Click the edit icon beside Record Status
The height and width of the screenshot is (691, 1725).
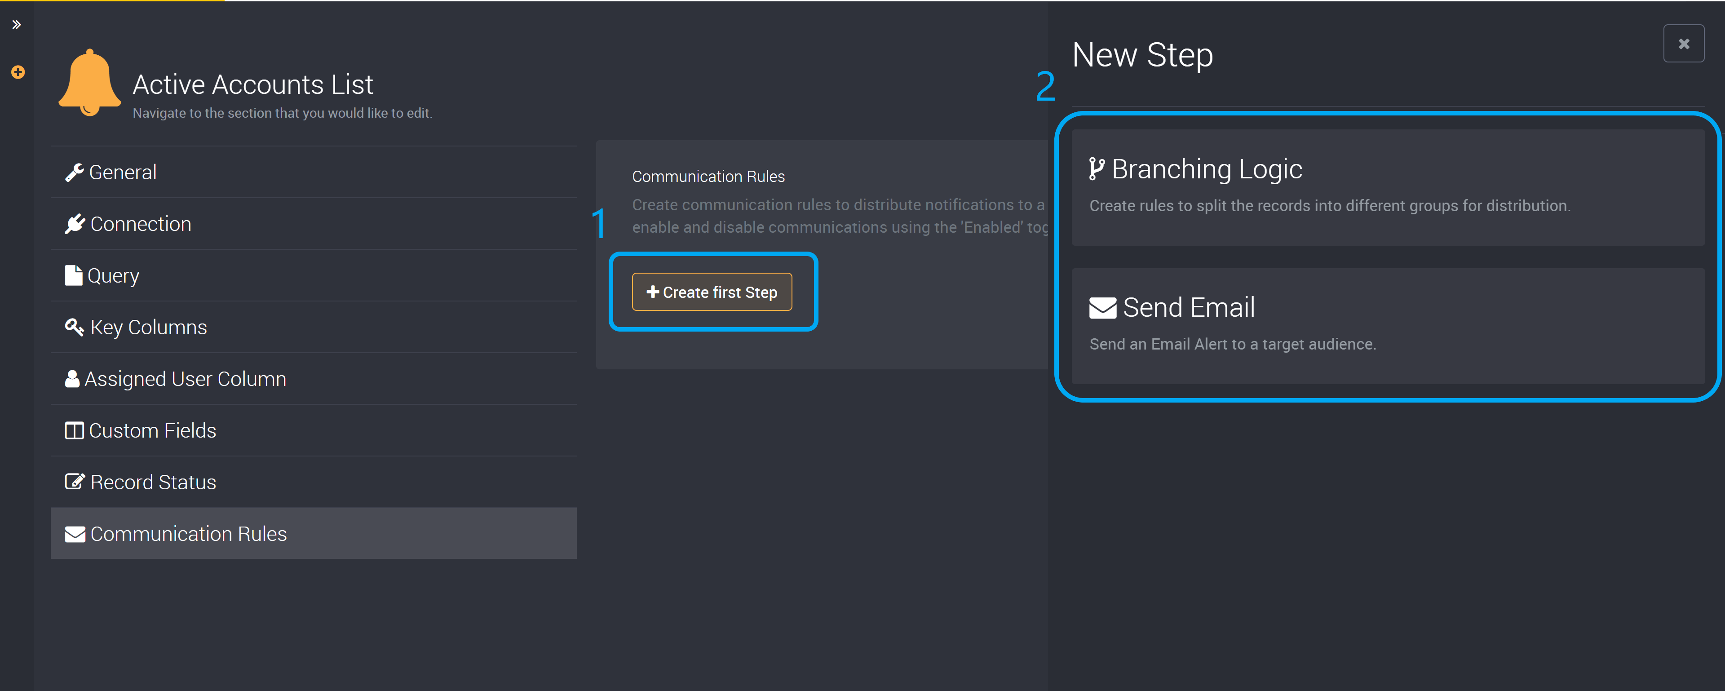[75, 482]
